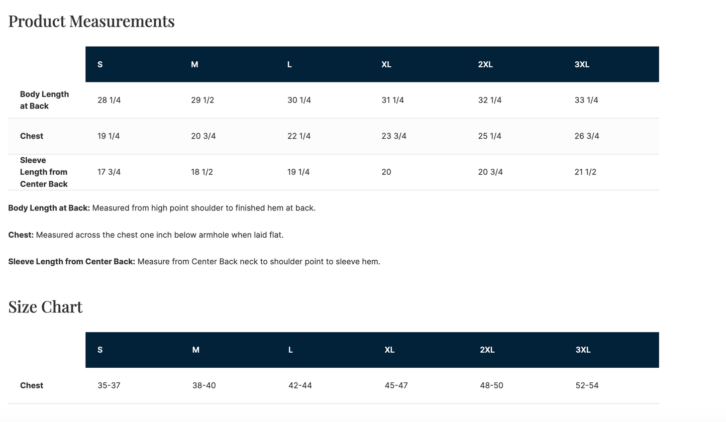The width and height of the screenshot is (726, 422).
Task: Click the Body Length at Back row label
Action: coord(44,100)
